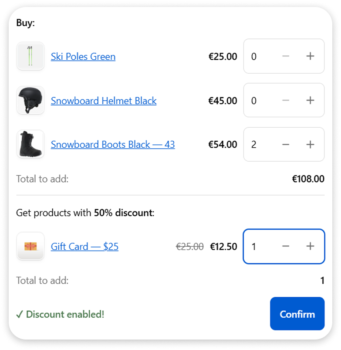The image size is (341, 350).
Task: Increase Gift Card quantity with plus
Action: pyautogui.click(x=310, y=246)
